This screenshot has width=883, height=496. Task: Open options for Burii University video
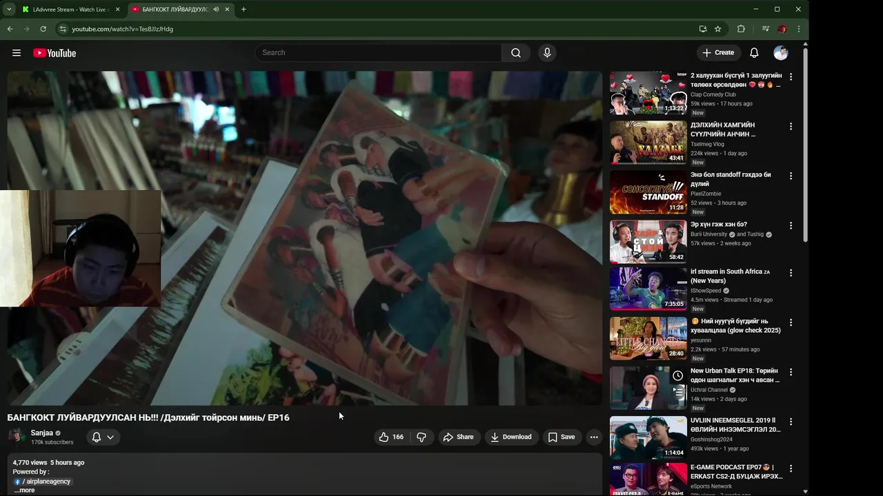(791, 225)
